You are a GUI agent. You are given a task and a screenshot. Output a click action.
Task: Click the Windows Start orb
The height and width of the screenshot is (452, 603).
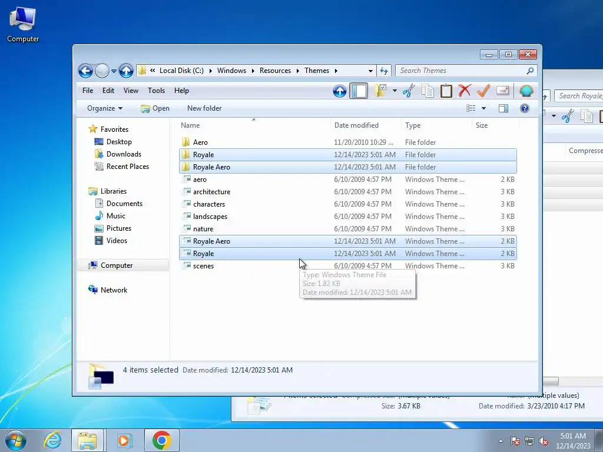point(16,440)
